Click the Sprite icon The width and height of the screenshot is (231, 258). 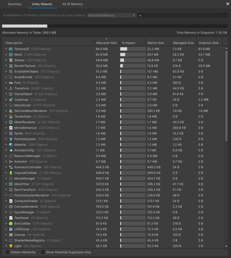[x=11, y=134]
